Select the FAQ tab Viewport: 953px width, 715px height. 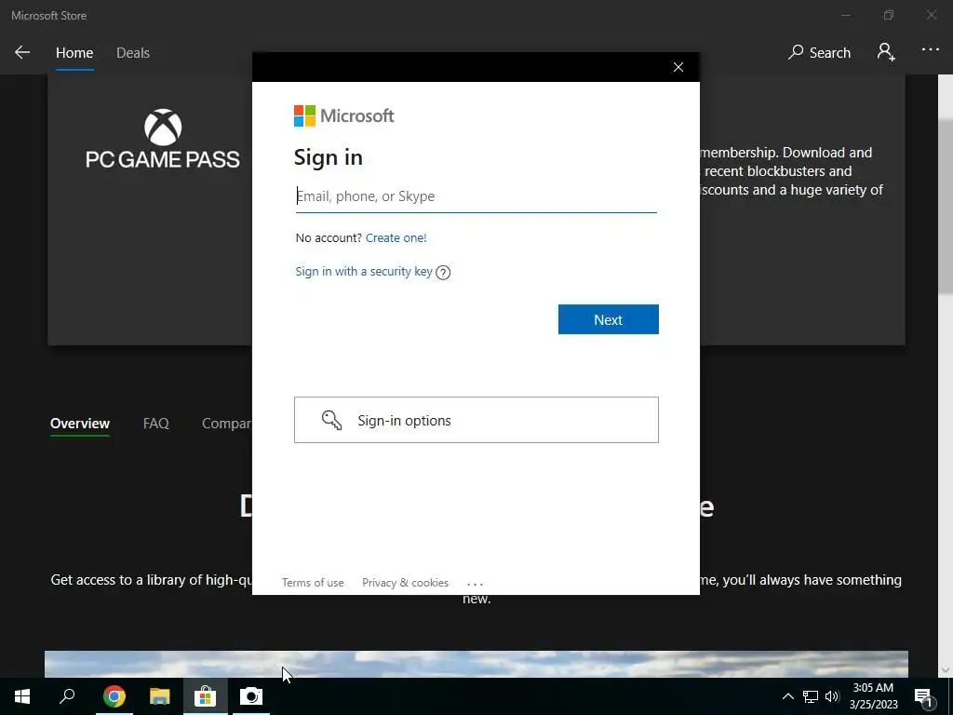155,424
